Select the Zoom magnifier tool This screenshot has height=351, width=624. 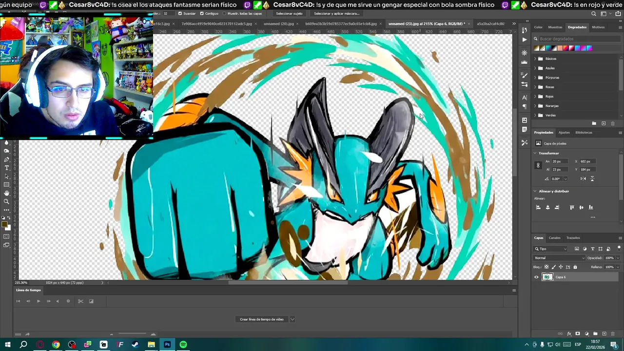[x=6, y=201]
